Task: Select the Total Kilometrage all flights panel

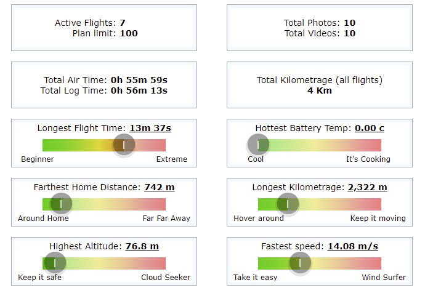Action: click(320, 85)
